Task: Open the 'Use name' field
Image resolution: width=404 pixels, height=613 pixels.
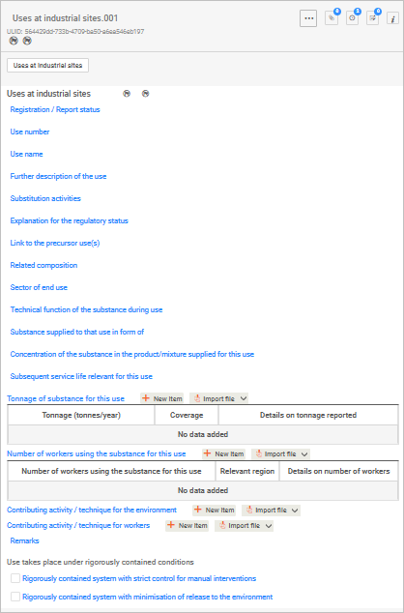Action: 26,154
